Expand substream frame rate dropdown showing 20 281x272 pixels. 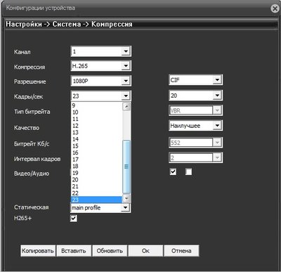coord(195,96)
